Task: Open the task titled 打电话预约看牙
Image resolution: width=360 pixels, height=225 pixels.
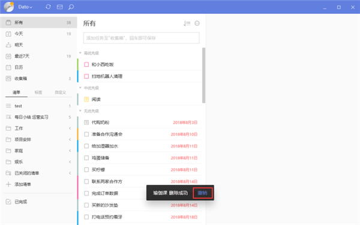Action: pyautogui.click(x=107, y=217)
